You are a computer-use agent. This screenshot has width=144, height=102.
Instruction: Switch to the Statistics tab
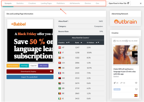pyautogui.click(x=20, y=3)
